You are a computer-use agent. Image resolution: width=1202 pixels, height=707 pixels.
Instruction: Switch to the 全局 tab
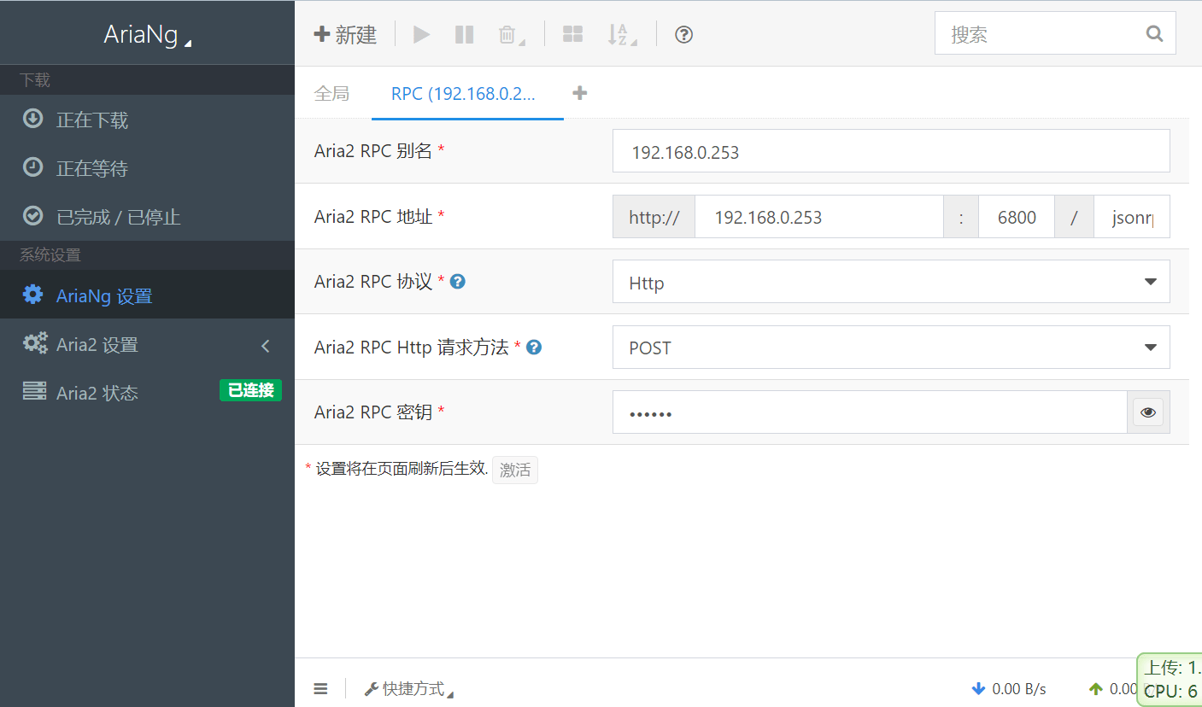click(331, 93)
